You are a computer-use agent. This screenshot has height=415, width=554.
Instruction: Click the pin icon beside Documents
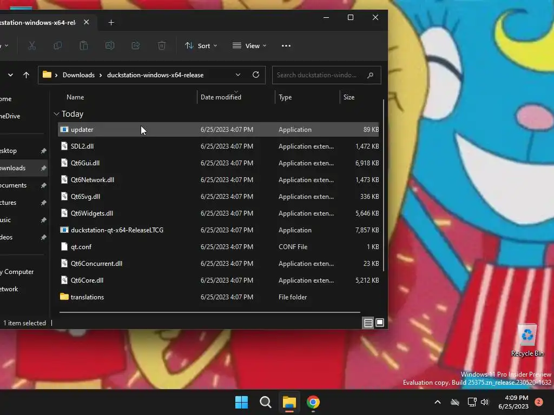coord(43,186)
